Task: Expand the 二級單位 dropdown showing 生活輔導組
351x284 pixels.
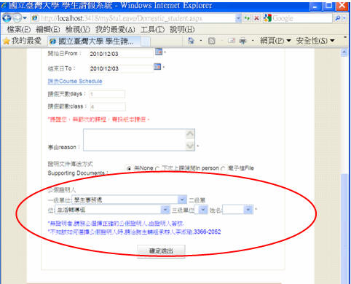Action: pos(165,210)
